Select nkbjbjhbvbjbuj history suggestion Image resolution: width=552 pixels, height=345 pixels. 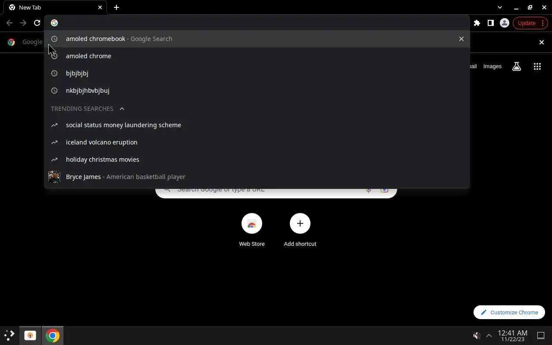pyautogui.click(x=257, y=91)
